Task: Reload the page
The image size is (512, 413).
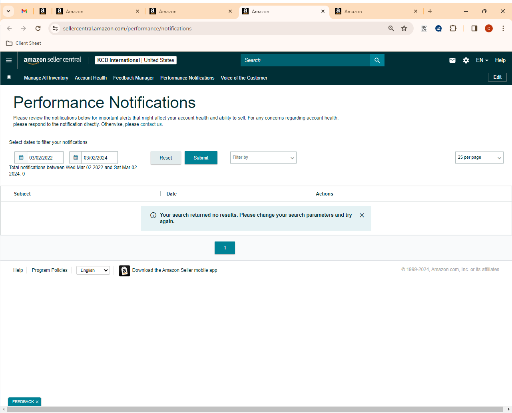Action: (x=38, y=28)
